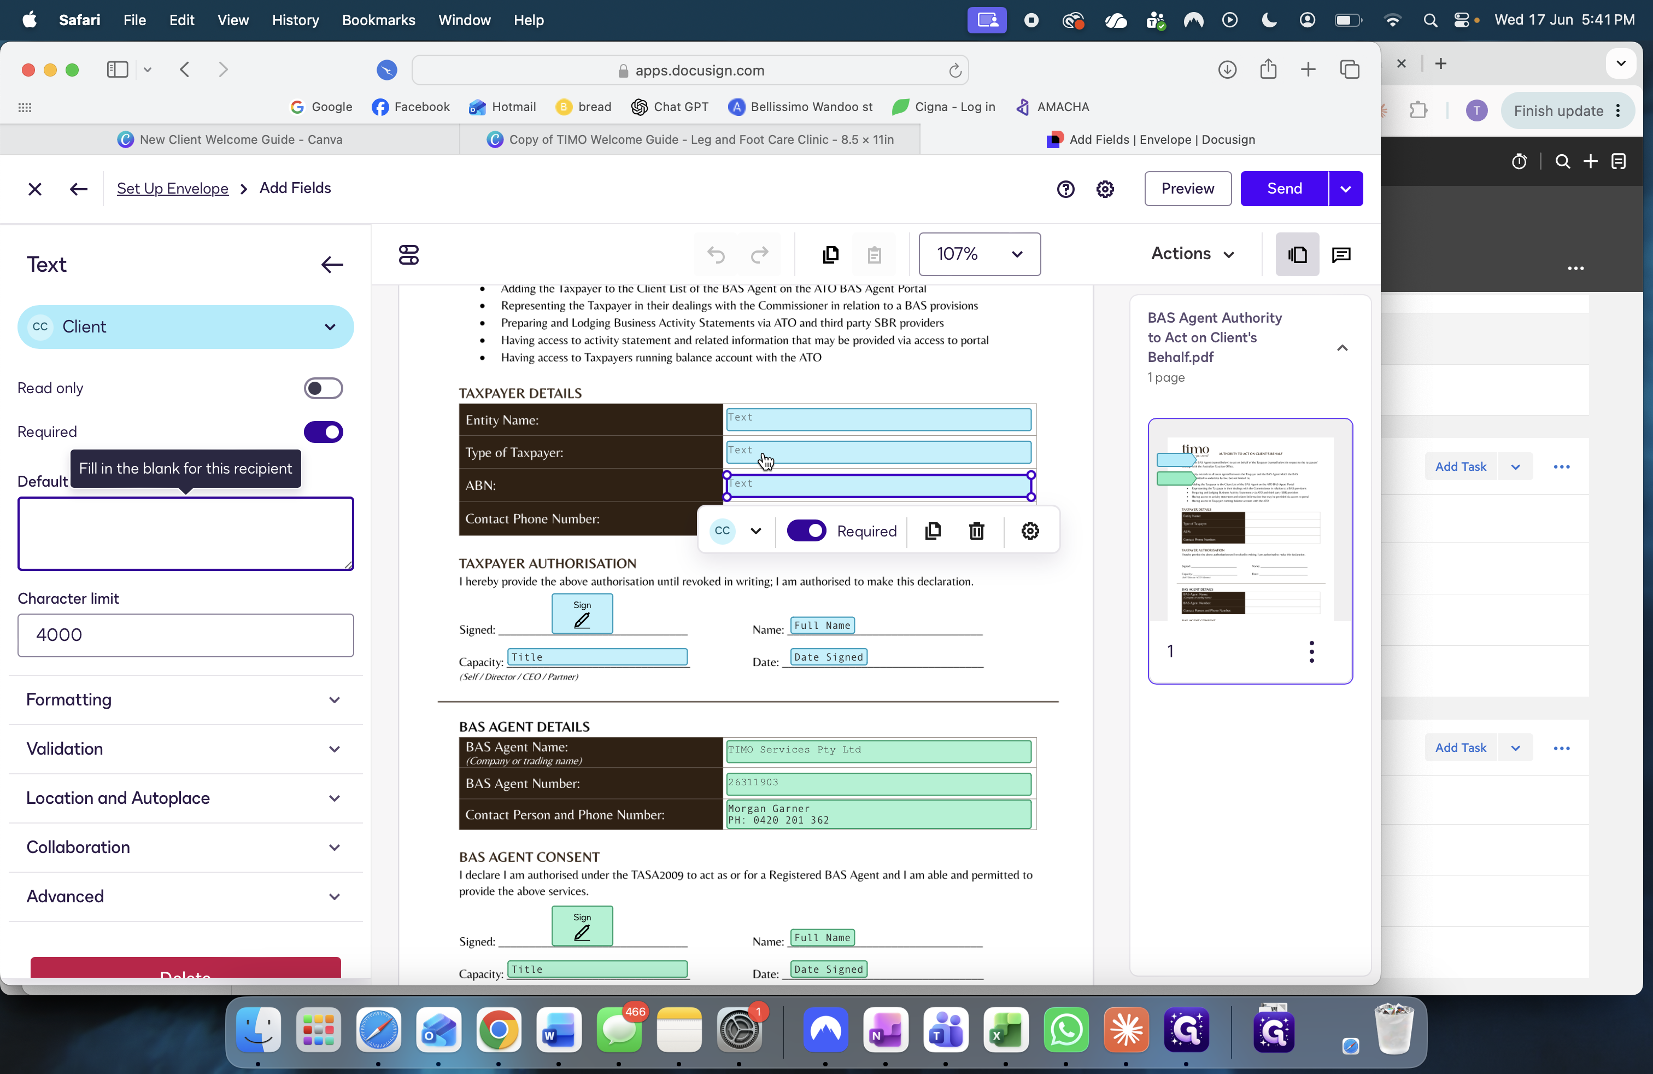Click in the Default value text area
1653x1074 pixels.
point(185,534)
